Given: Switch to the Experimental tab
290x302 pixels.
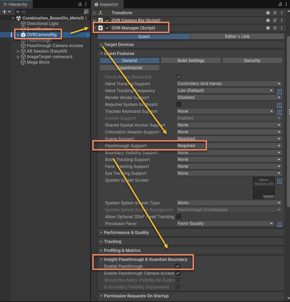Looking at the screenshot, I should pos(130,68).
